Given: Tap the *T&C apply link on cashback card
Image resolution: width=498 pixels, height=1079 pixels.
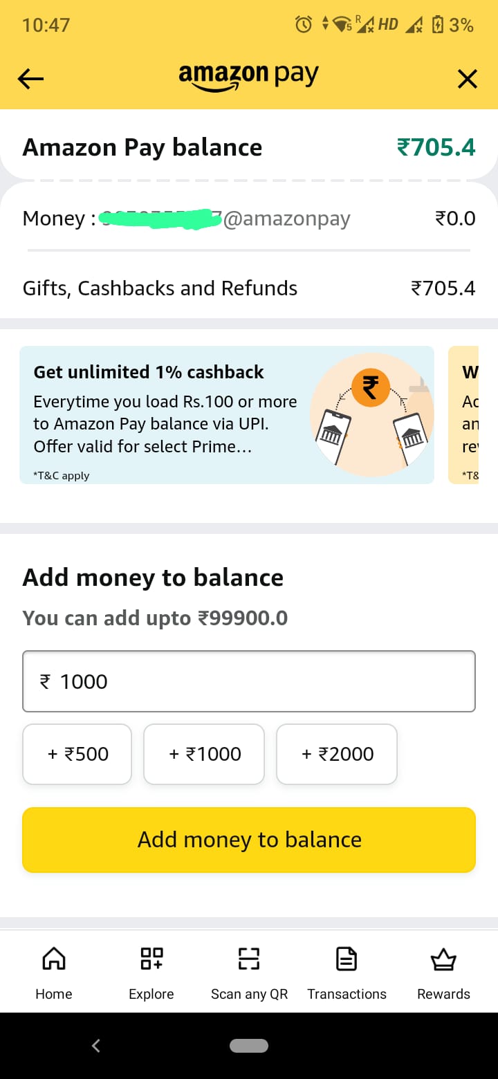Looking at the screenshot, I should [x=62, y=475].
